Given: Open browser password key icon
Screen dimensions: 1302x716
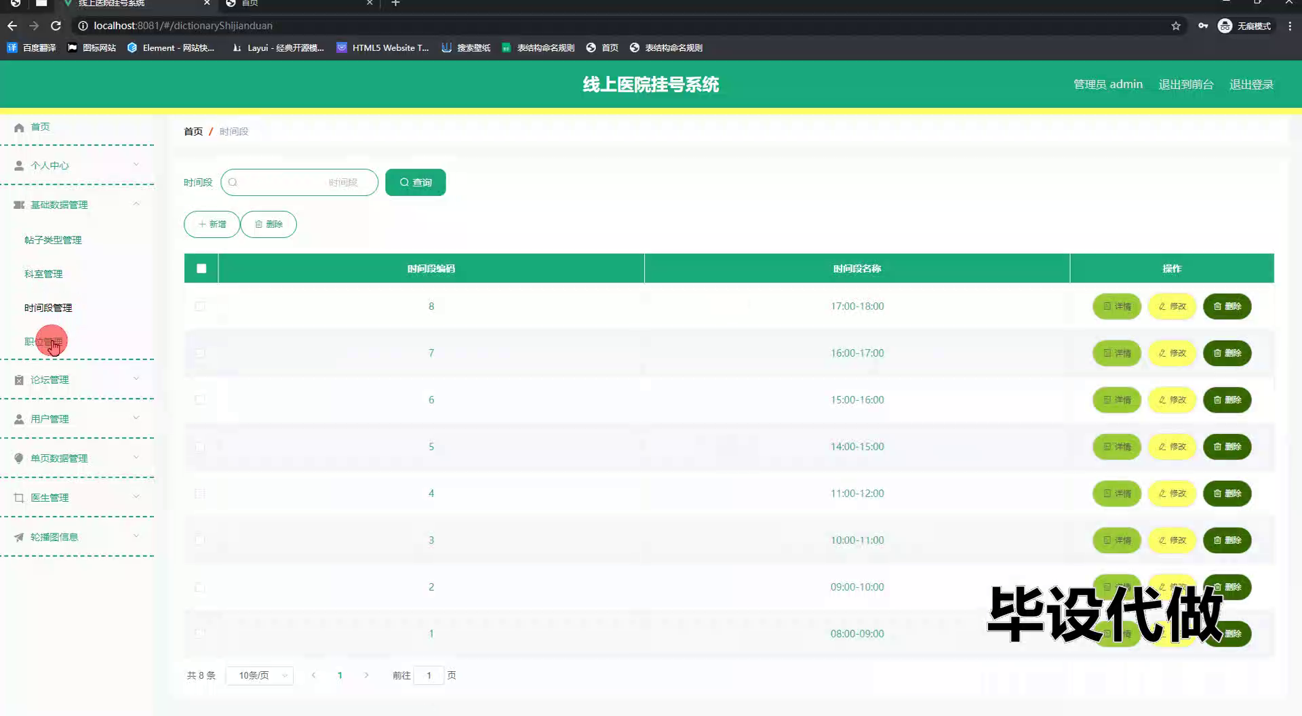Looking at the screenshot, I should (1203, 26).
